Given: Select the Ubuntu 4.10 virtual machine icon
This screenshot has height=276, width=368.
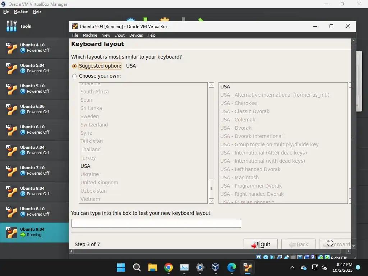Looking at the screenshot, I should coord(11,48).
